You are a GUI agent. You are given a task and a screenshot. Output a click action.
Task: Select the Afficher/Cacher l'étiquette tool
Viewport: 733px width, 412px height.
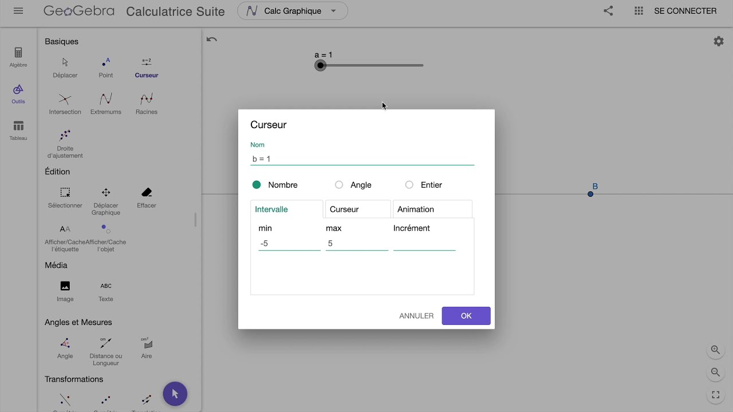[x=65, y=237]
